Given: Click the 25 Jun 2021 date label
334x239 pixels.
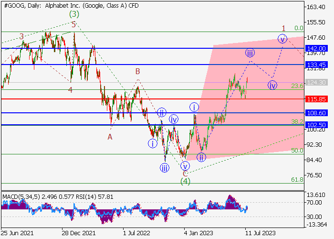Looking at the screenshot, I should pos(17,233).
